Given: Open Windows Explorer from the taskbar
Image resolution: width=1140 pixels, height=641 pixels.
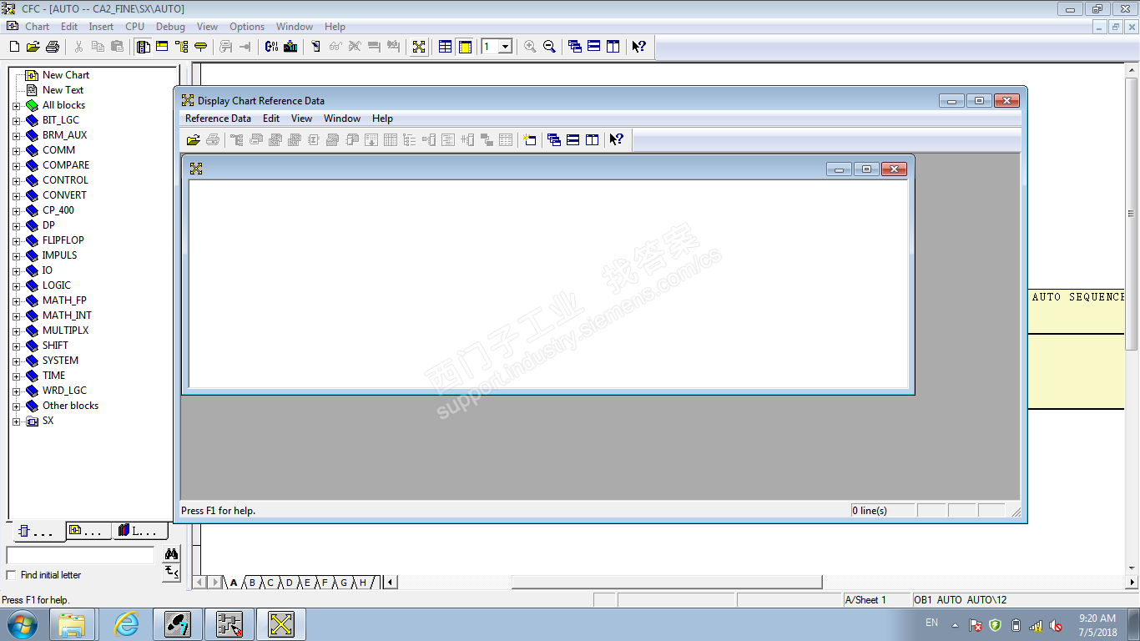Looking at the screenshot, I should [x=73, y=624].
